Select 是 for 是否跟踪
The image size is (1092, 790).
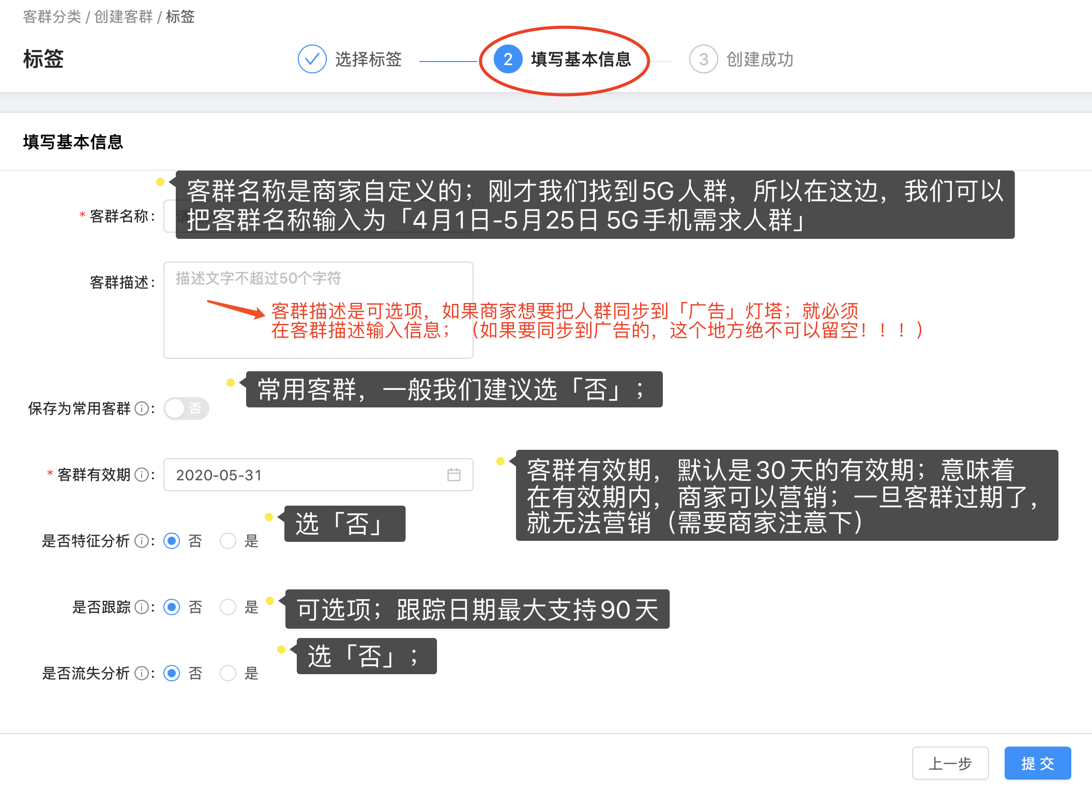[228, 607]
